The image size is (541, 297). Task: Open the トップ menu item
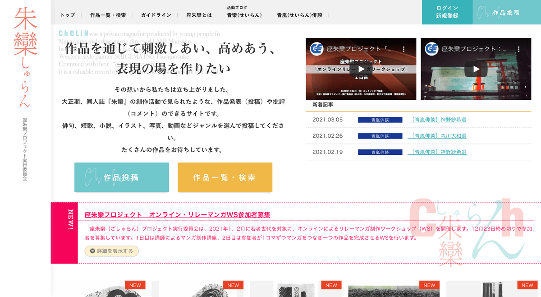(x=68, y=15)
